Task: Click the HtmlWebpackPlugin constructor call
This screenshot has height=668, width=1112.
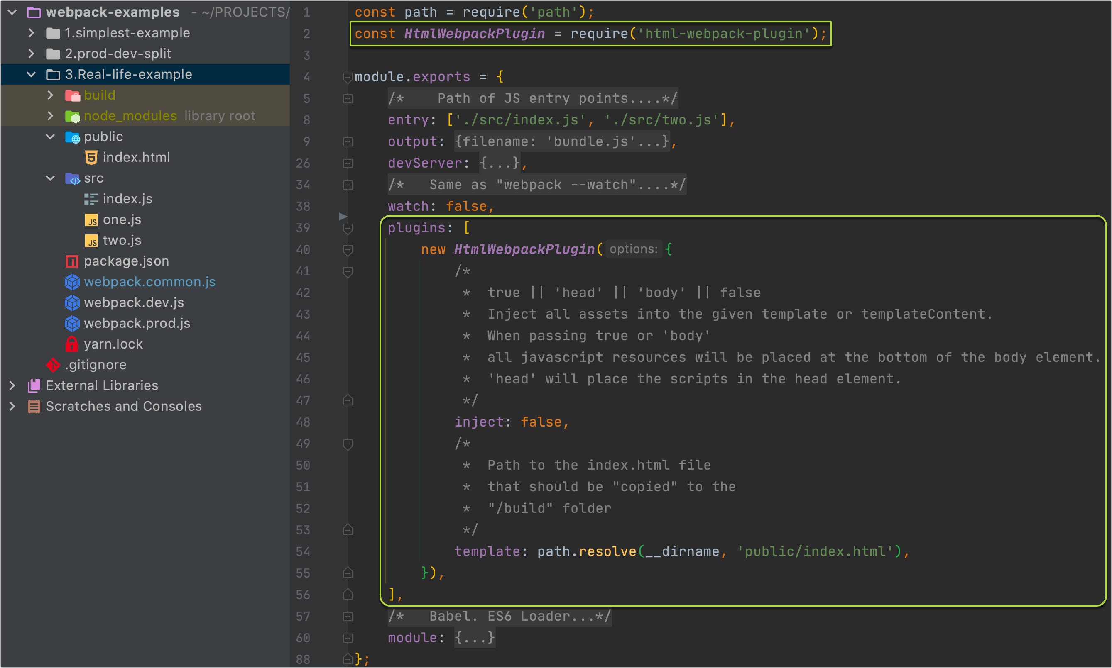Action: 524,249
